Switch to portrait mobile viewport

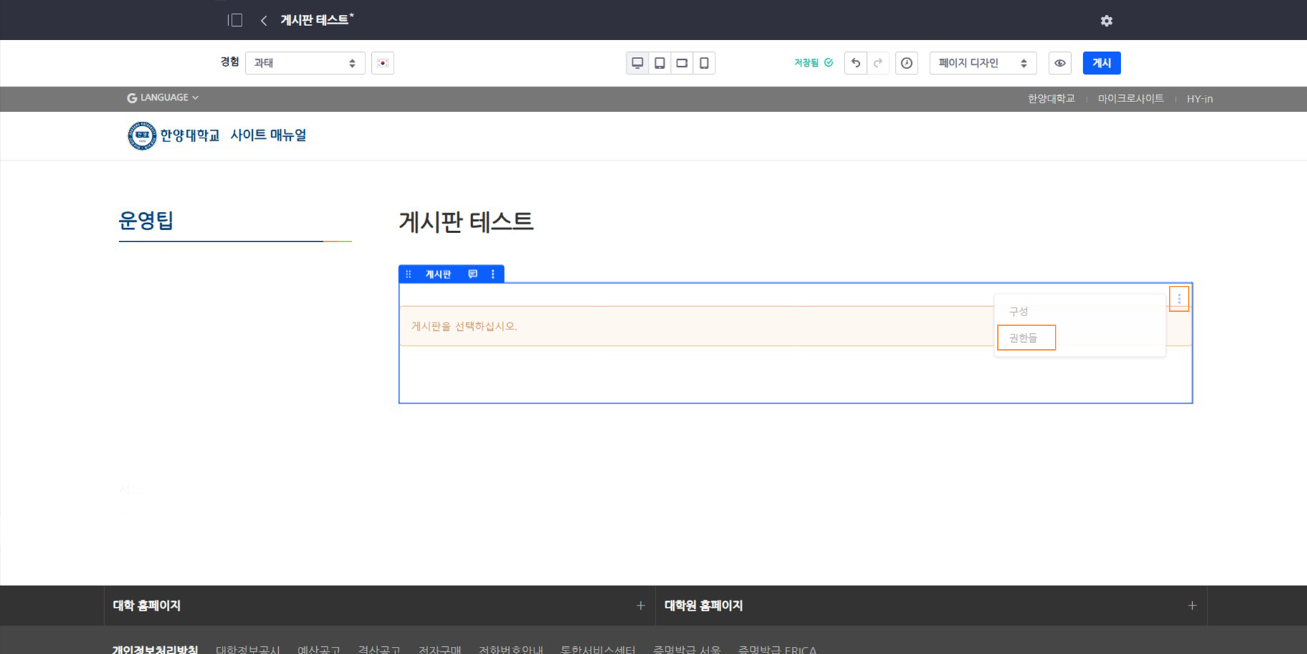pyautogui.click(x=704, y=63)
